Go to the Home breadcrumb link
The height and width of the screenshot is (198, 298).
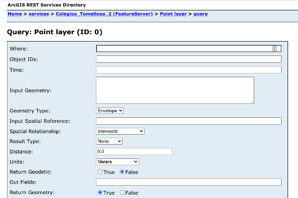click(x=14, y=14)
